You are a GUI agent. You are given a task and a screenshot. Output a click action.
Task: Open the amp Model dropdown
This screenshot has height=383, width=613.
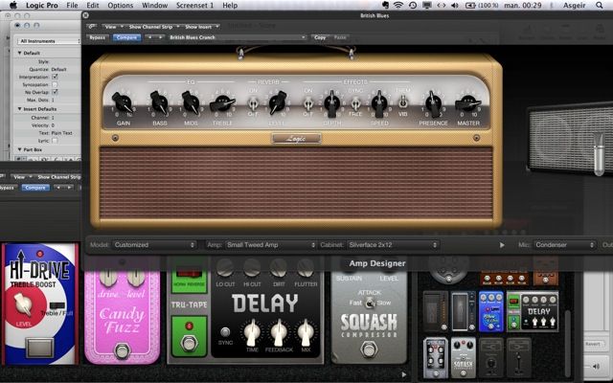(x=154, y=245)
